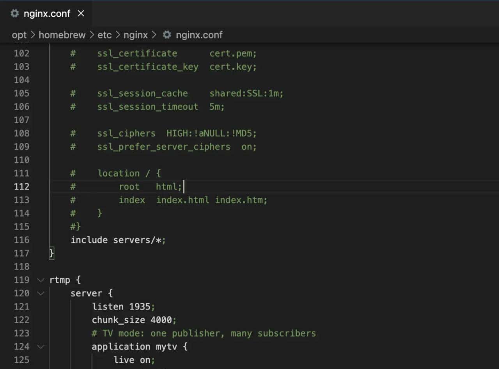The image size is (499, 369).
Task: Click line number 112 in gutter
Action: [21, 186]
